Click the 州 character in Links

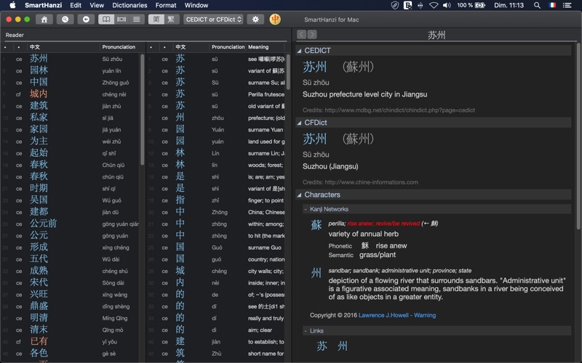point(343,346)
